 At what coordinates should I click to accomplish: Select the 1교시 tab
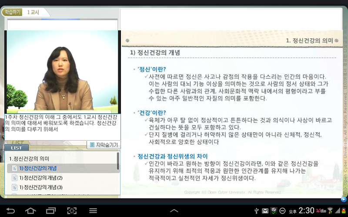[33, 12]
